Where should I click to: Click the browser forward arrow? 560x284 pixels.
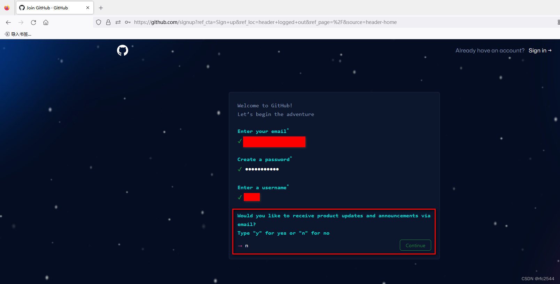click(21, 22)
